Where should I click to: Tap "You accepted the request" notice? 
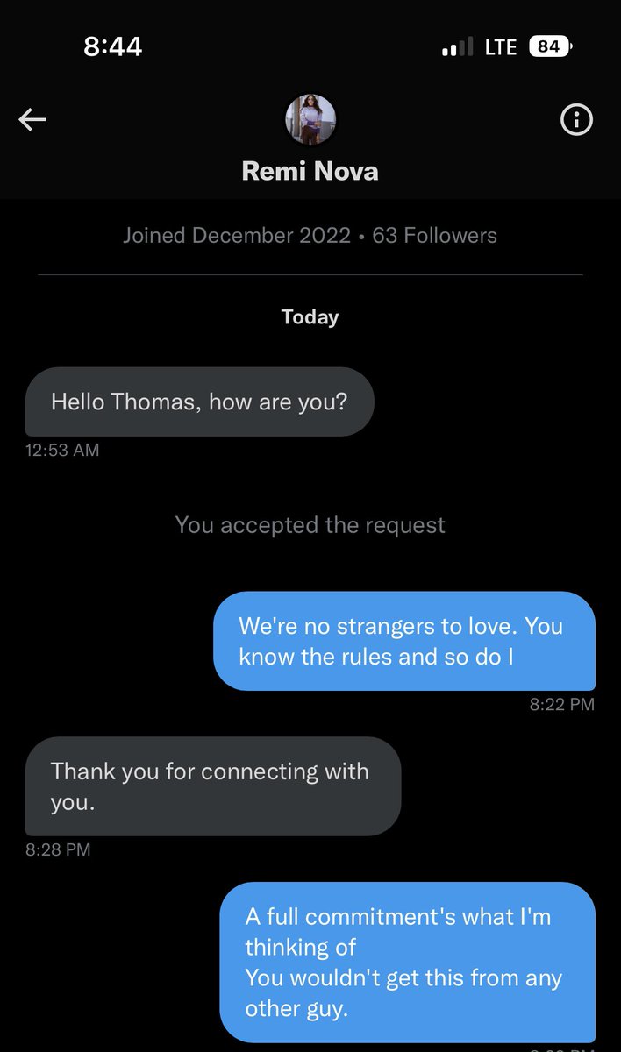(310, 525)
